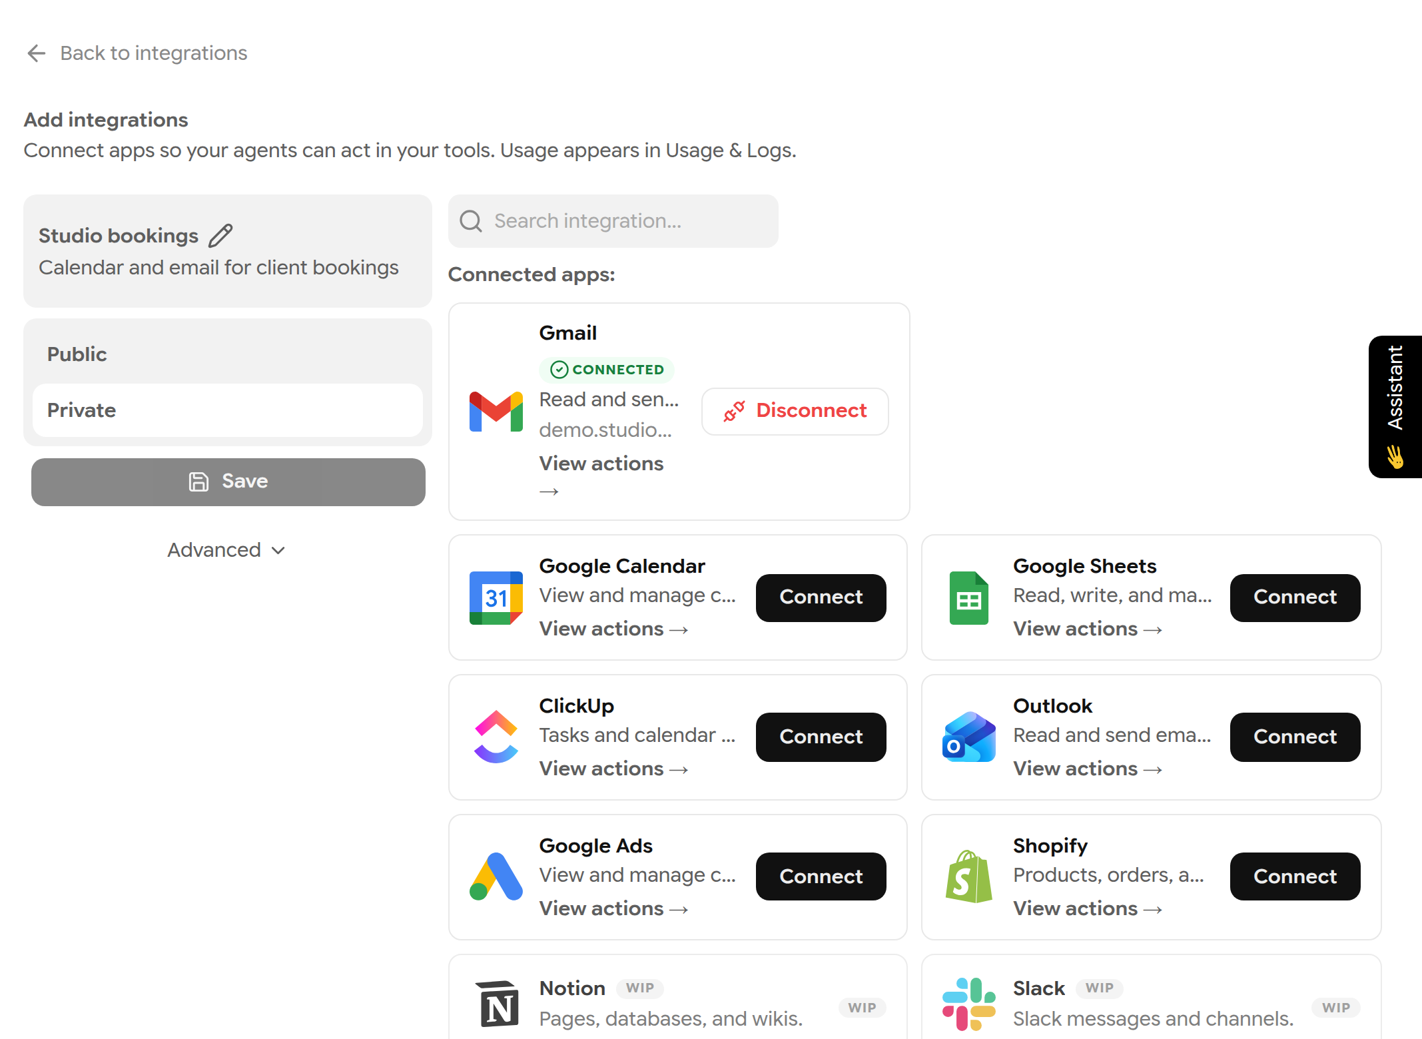Click the Google Sheets logo
1422x1039 pixels.
click(x=969, y=598)
